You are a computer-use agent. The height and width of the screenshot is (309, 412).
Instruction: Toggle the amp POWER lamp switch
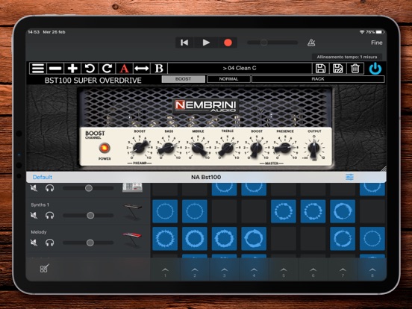[104, 148]
